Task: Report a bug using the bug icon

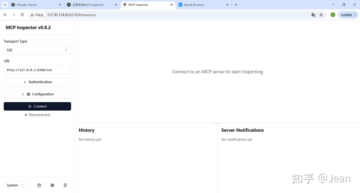Action: pos(52,185)
